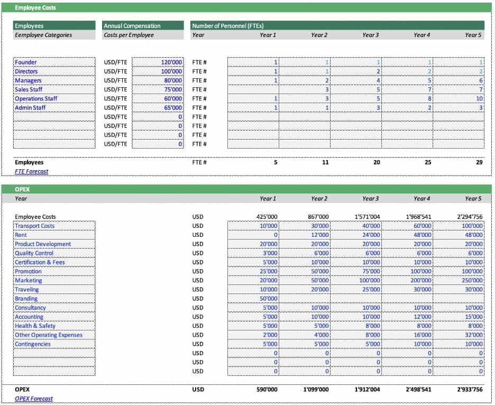This screenshot has width=495, height=405.
Task: Select the Branding label cell
Action: click(x=54, y=299)
